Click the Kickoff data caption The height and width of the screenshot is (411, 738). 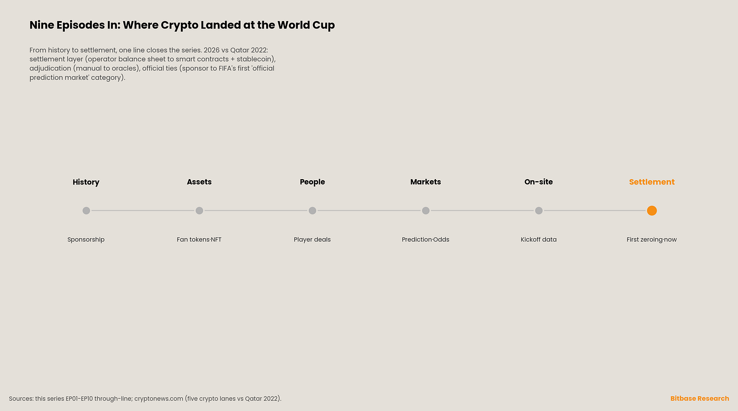539,240
